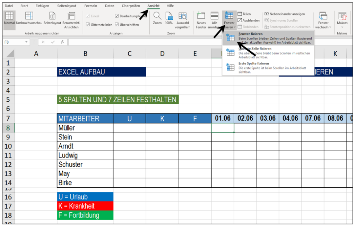
Task: Click the Name Box showing F8
Action: pos(14,42)
